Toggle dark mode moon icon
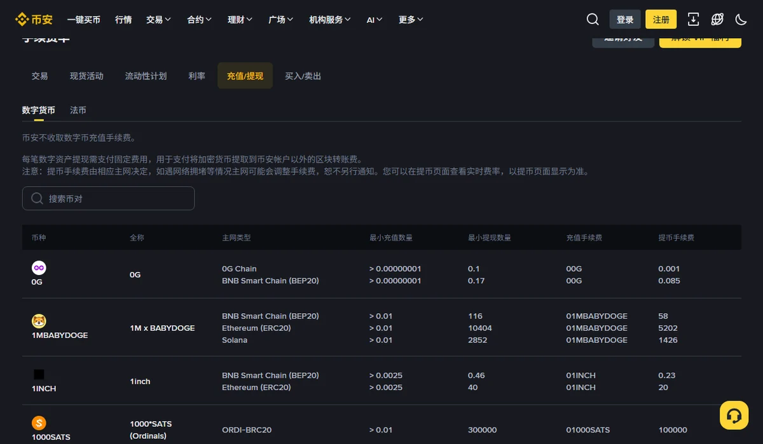 click(x=741, y=20)
